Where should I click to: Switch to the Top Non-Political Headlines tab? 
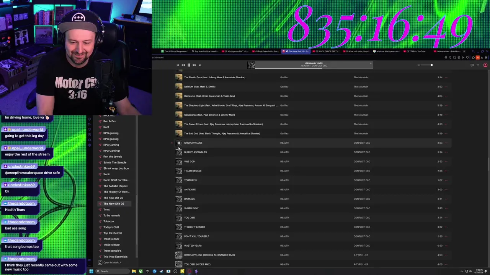206,51
